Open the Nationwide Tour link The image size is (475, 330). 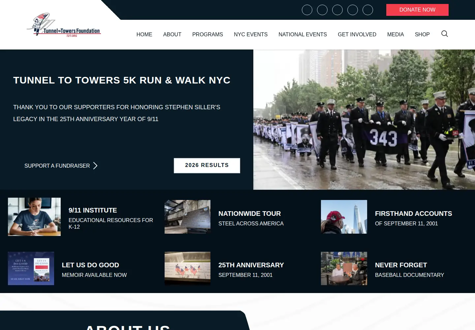[250, 214]
